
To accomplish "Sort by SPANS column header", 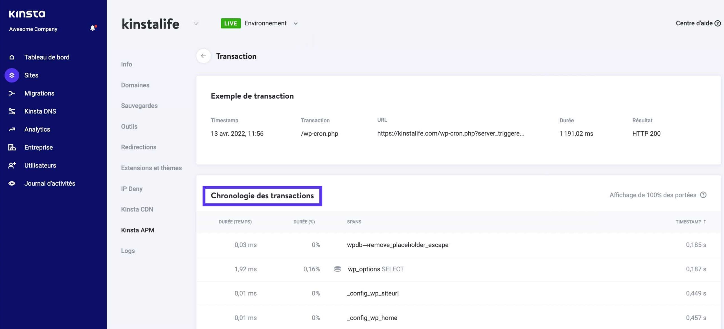I will tap(354, 222).
